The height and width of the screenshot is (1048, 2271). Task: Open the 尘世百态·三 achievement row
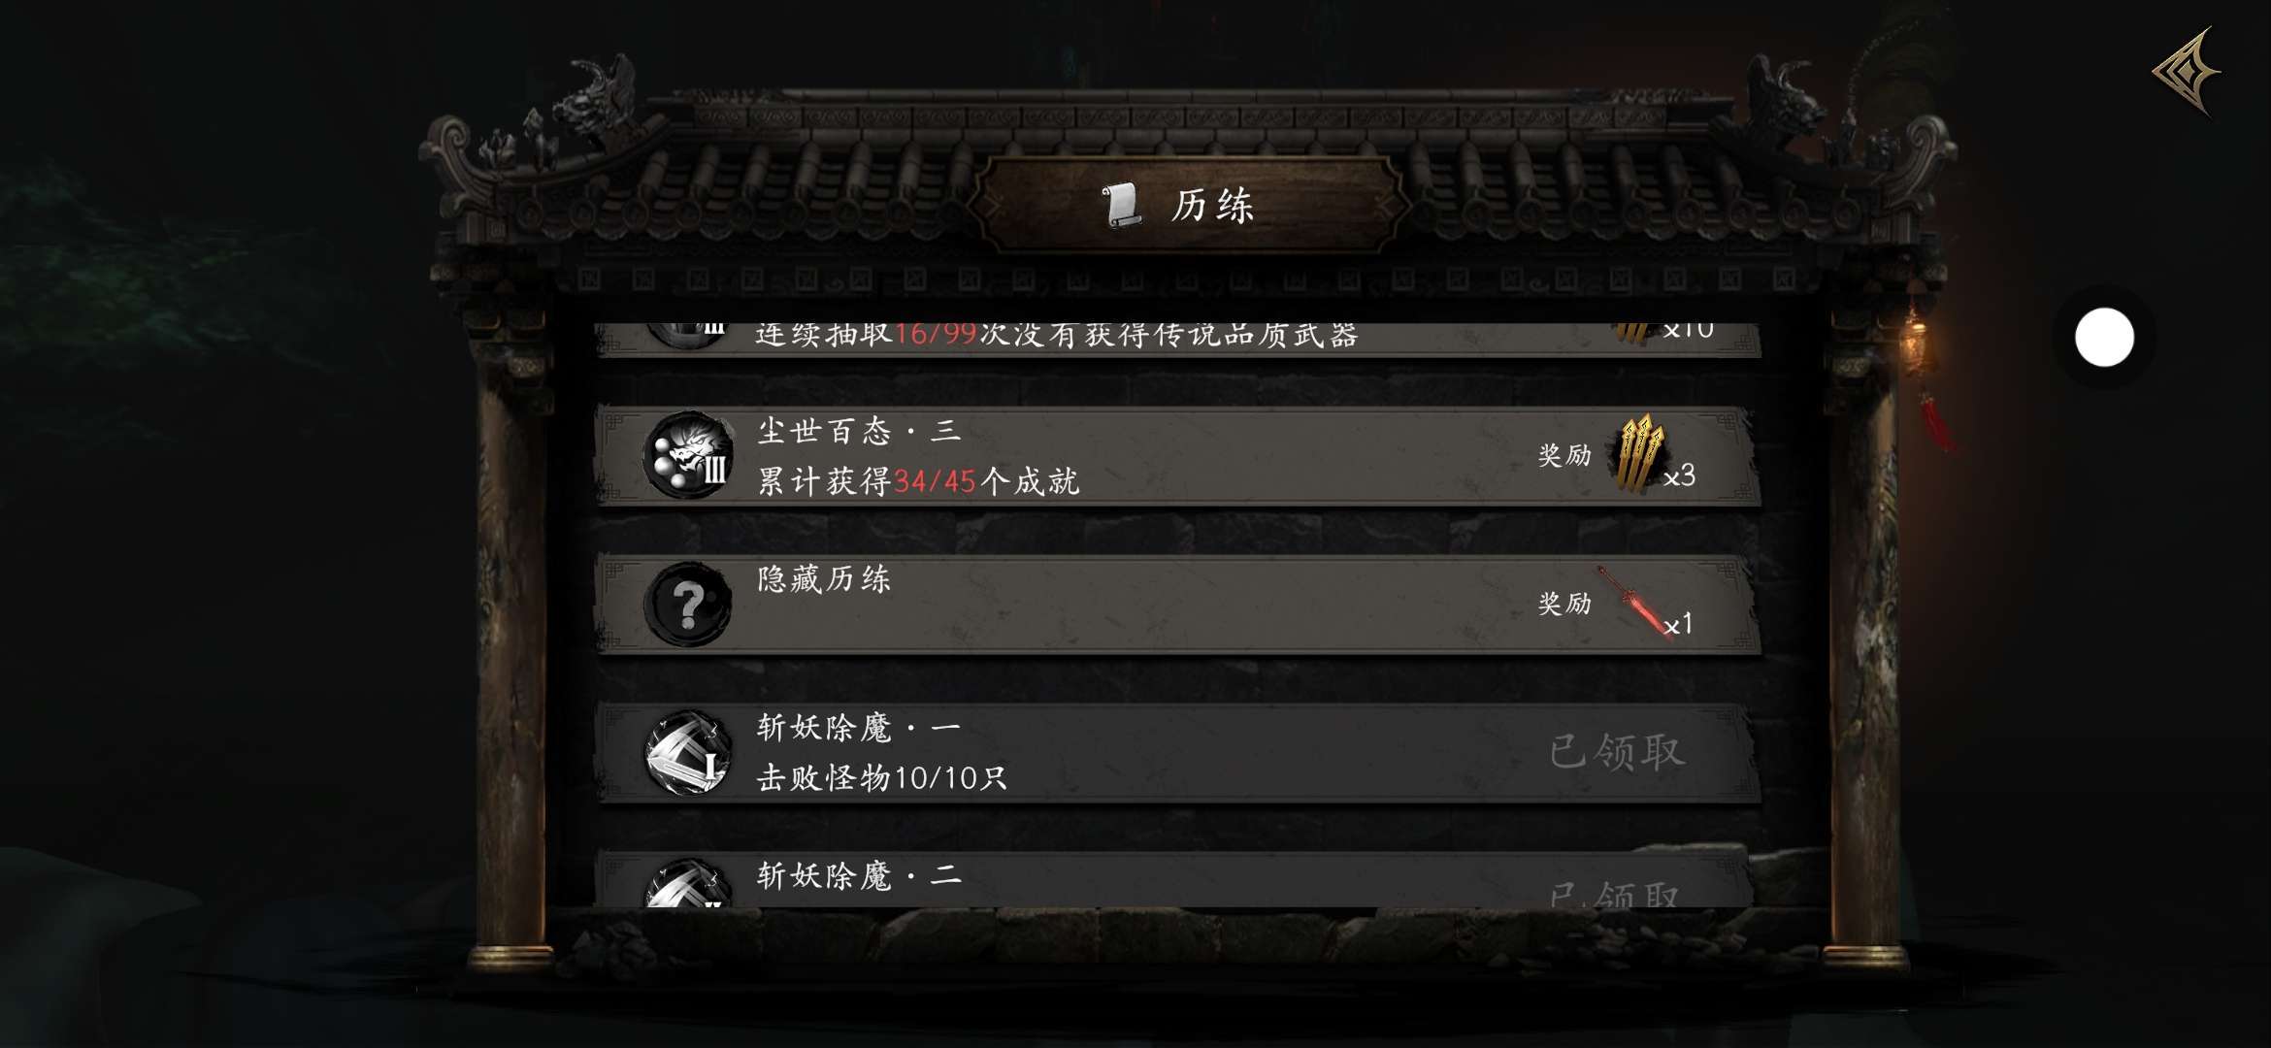1177,455
